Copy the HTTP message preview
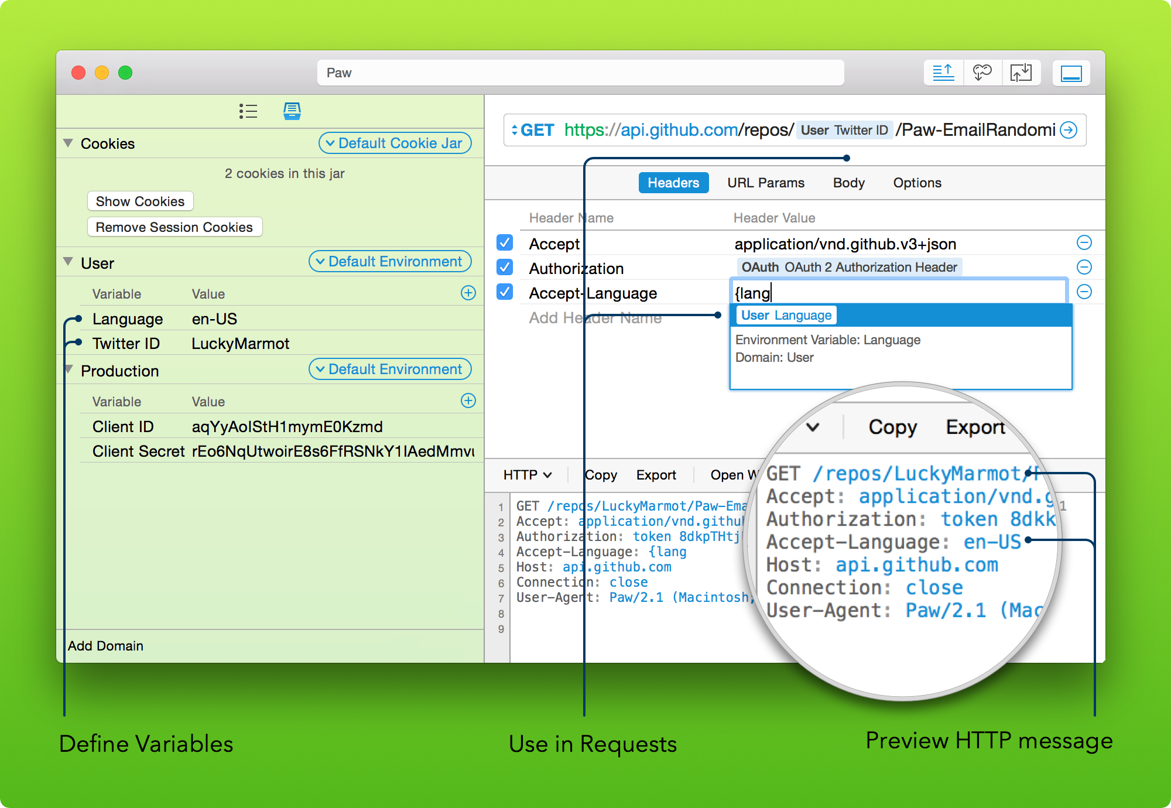The height and width of the screenshot is (808, 1171). (601, 475)
